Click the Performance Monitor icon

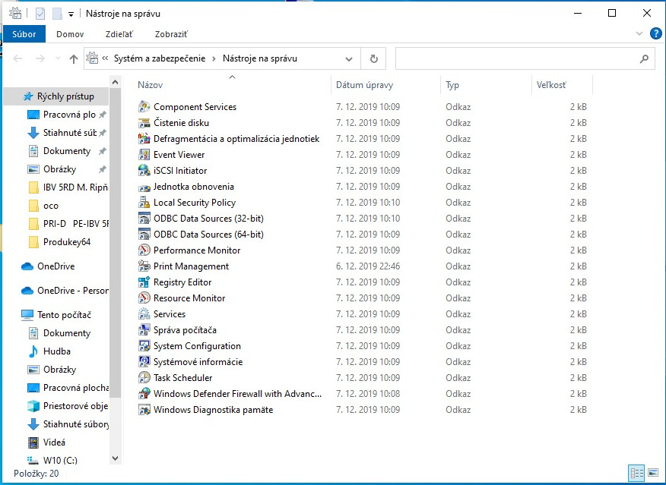pos(144,250)
